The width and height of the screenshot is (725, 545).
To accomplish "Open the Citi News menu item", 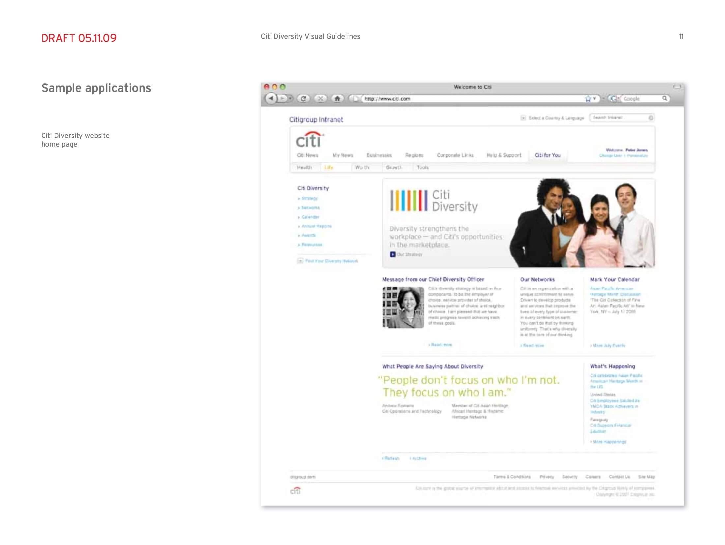I will pos(307,155).
